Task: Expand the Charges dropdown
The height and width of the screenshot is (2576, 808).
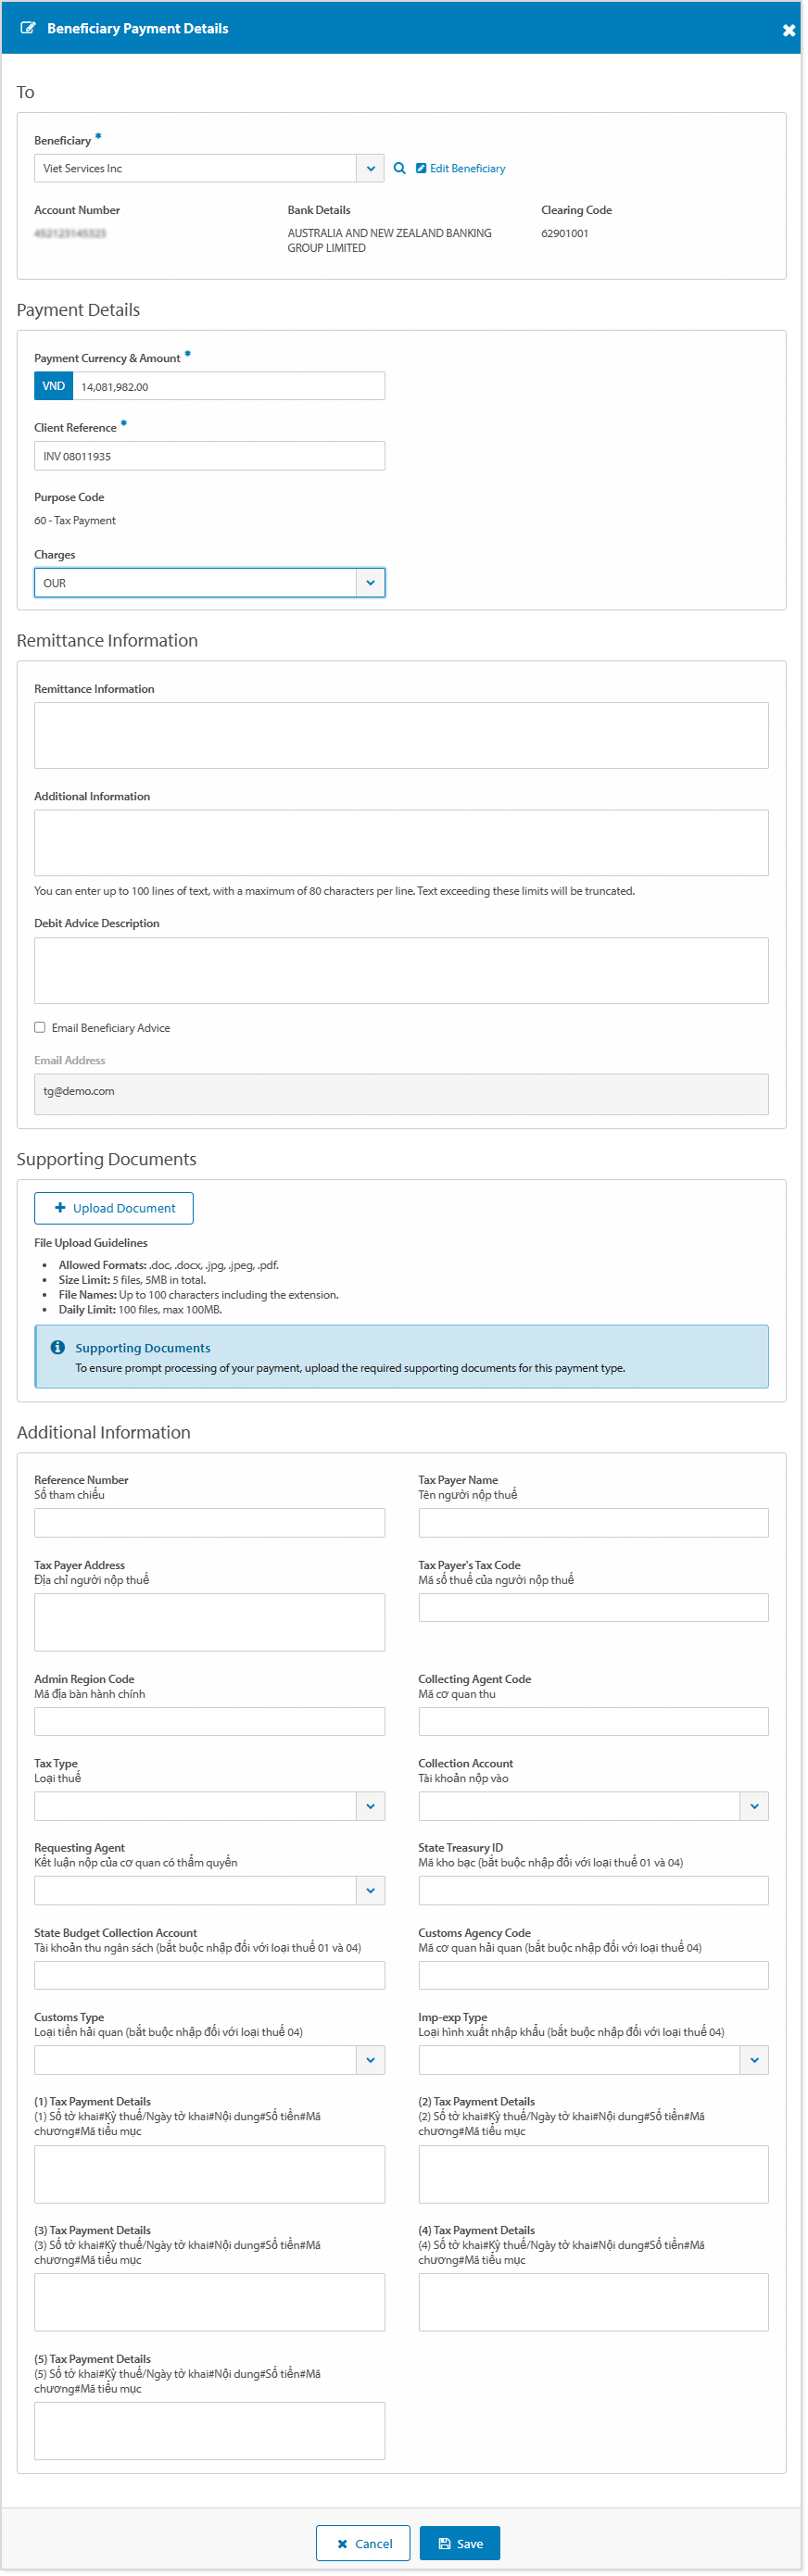Action: [370, 583]
